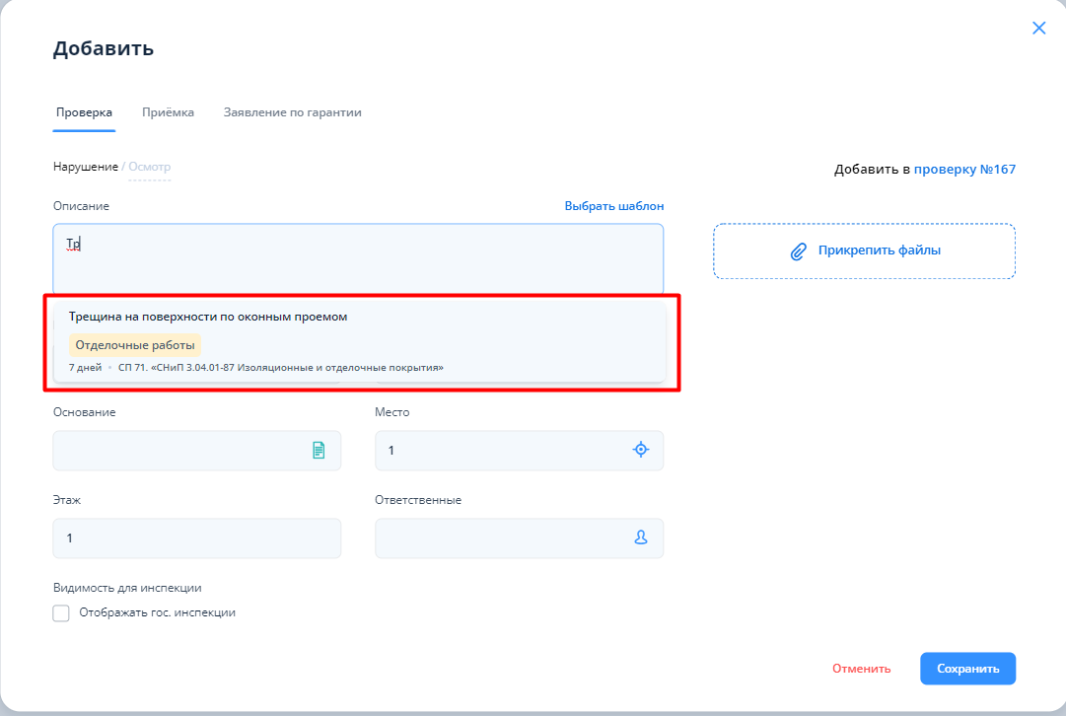Switch the type to Осмотр
The width and height of the screenshot is (1066, 716).
tap(150, 167)
